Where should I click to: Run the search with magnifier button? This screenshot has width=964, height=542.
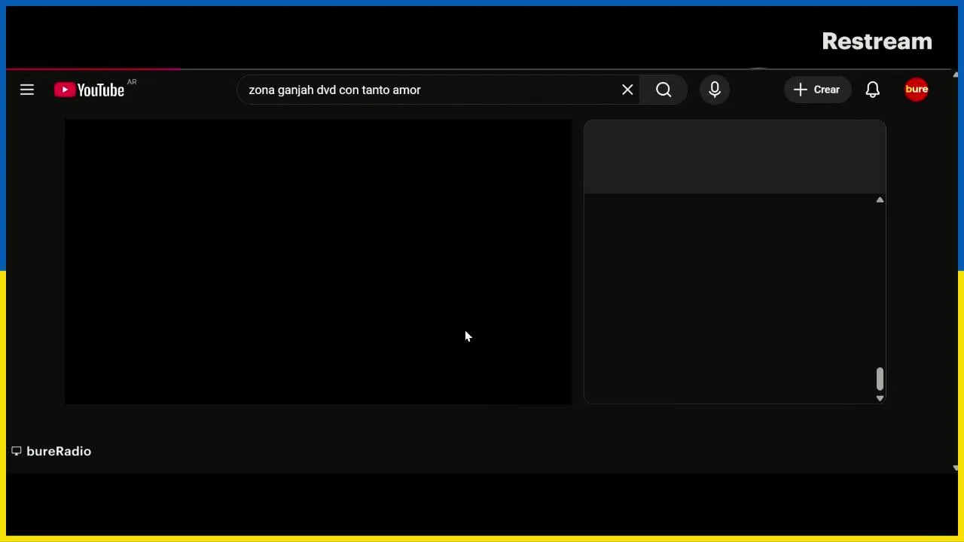pos(664,90)
